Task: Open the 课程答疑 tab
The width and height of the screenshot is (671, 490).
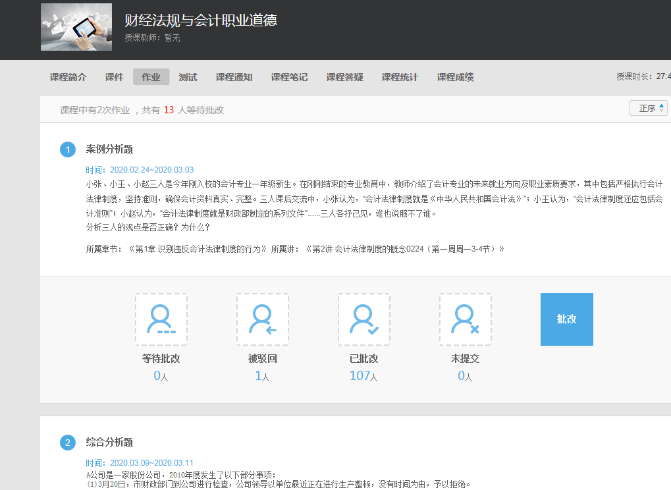Action: [x=344, y=77]
